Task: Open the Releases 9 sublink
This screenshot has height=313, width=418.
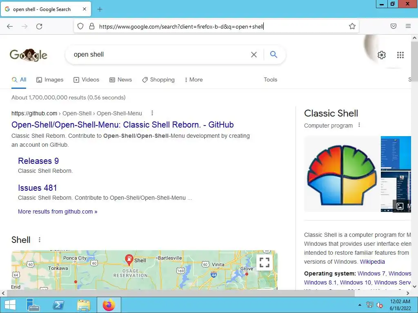Action: pyautogui.click(x=38, y=161)
